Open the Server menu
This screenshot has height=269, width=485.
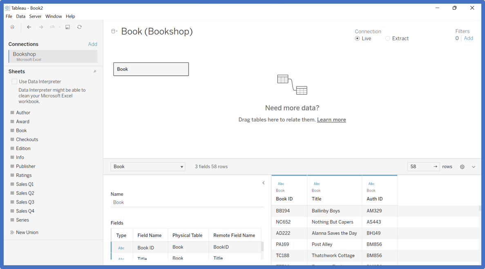pos(35,16)
